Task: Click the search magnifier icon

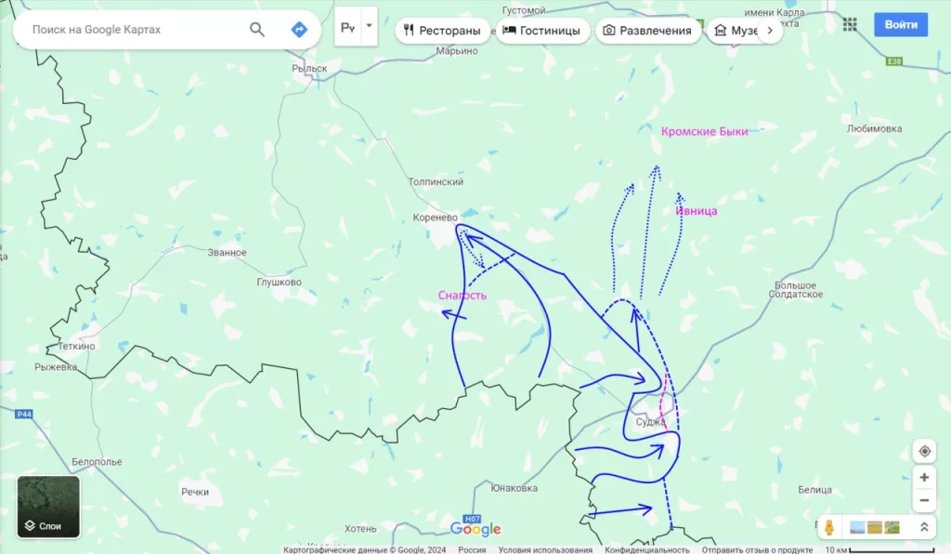Action: point(257,29)
